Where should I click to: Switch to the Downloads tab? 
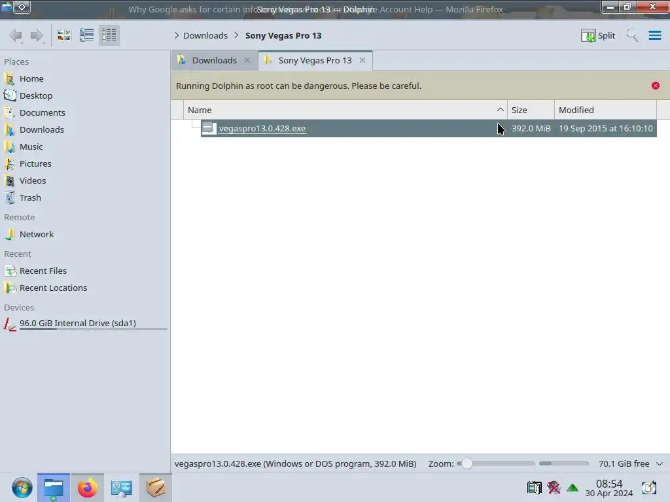point(214,60)
